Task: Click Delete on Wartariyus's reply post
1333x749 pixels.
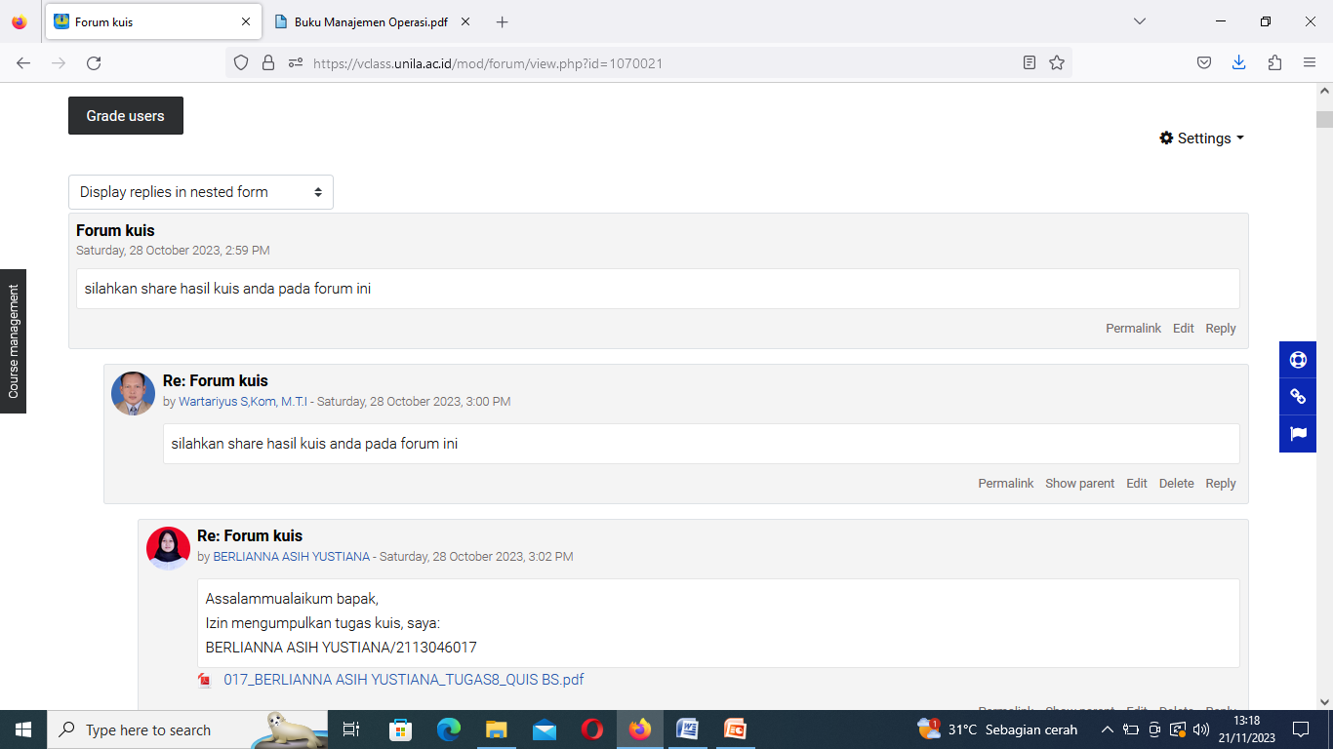Action: 1176,484
